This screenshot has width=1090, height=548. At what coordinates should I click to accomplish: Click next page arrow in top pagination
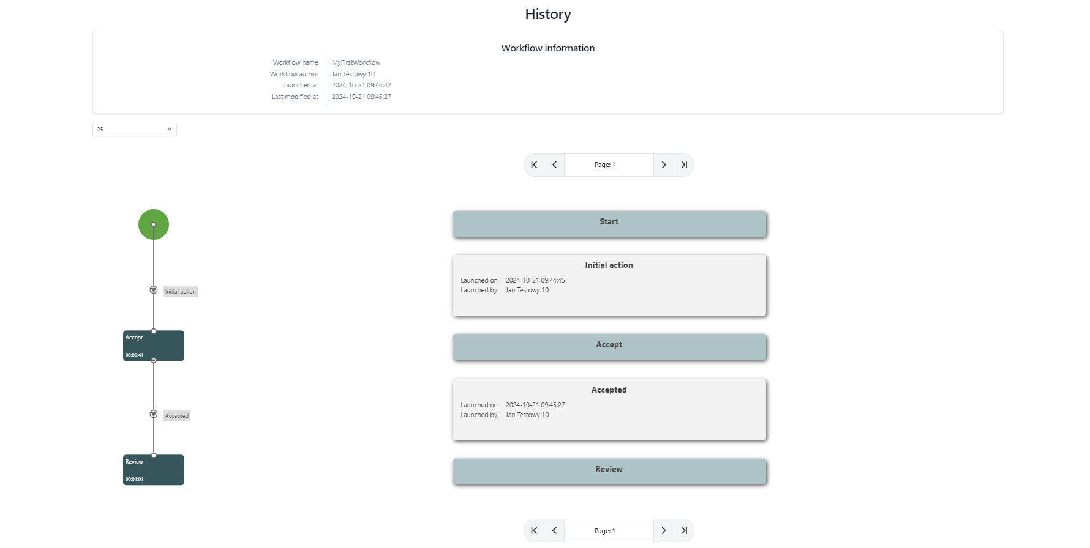[664, 165]
